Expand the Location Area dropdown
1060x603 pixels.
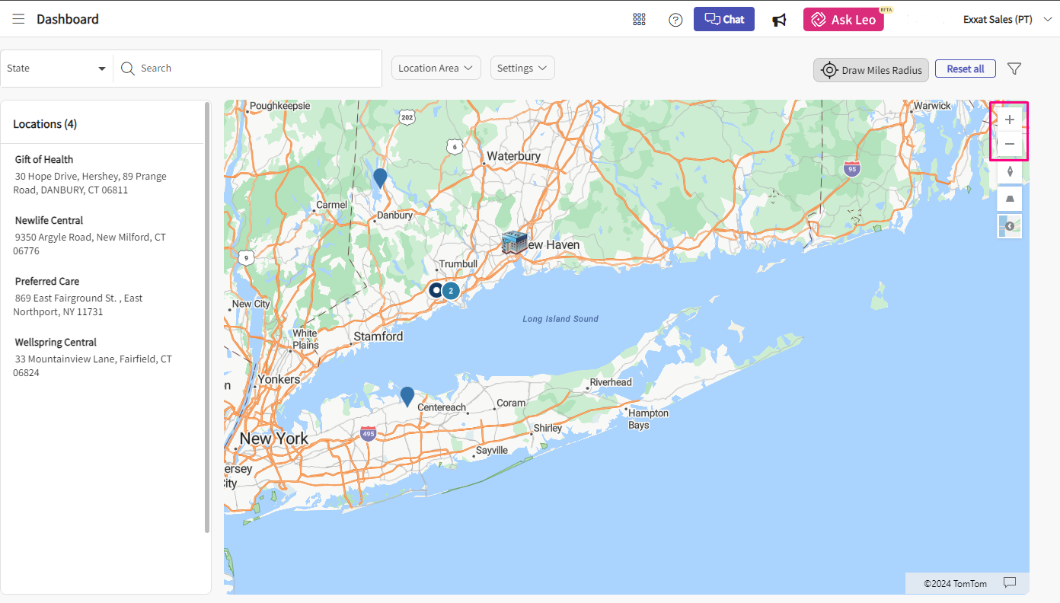pyautogui.click(x=436, y=69)
